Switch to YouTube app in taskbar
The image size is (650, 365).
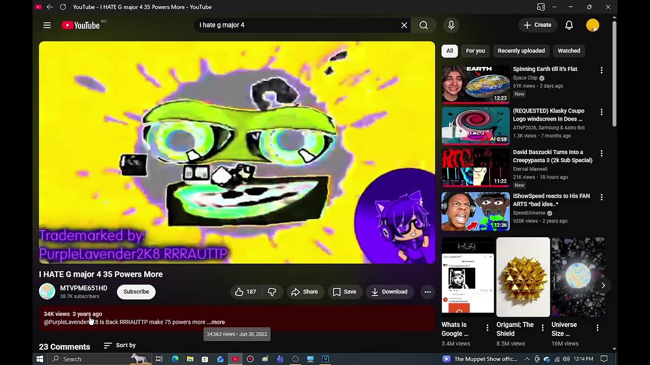(235, 359)
